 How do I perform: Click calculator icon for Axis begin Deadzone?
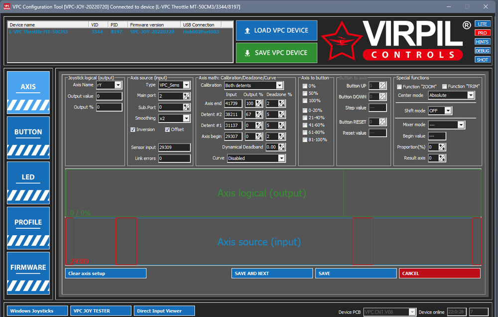pos(281,137)
